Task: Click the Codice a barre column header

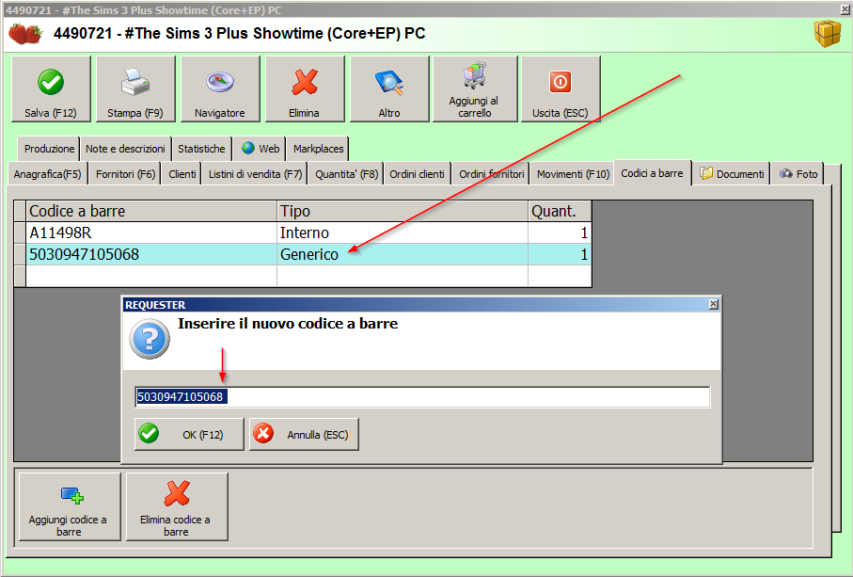Action: (x=151, y=211)
